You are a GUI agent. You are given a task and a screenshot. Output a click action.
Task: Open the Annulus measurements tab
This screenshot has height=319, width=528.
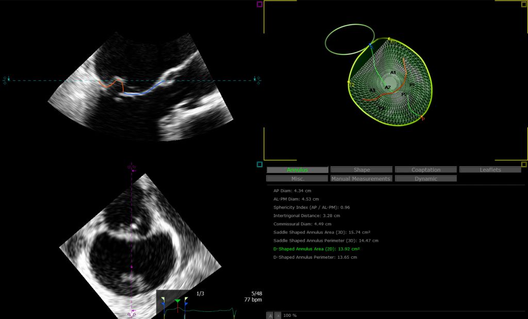click(298, 170)
